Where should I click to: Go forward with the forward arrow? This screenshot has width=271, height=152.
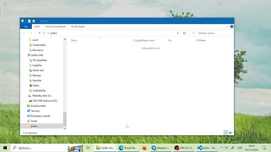(30, 33)
